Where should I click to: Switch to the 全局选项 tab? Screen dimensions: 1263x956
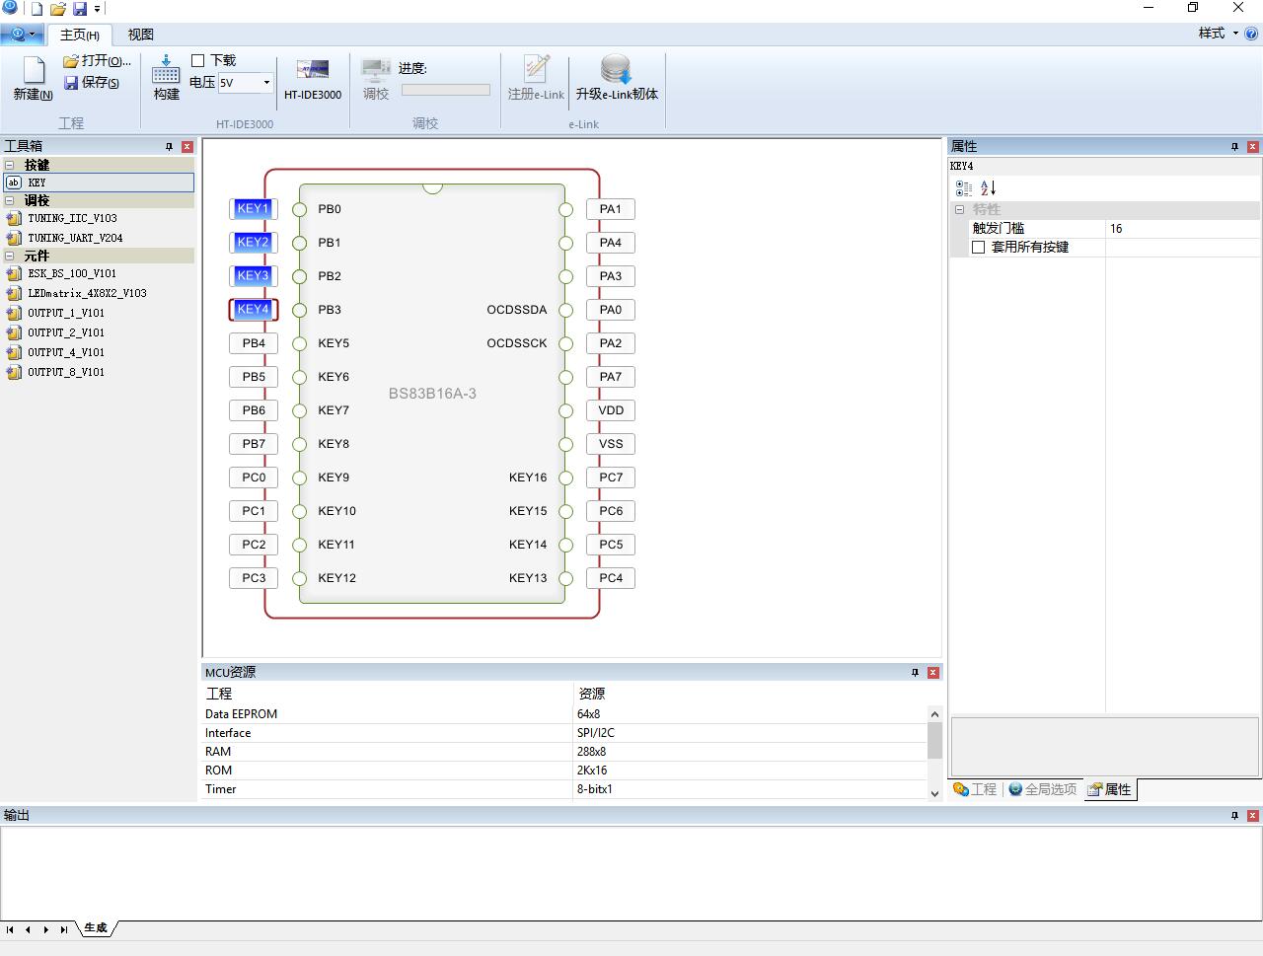(1042, 789)
